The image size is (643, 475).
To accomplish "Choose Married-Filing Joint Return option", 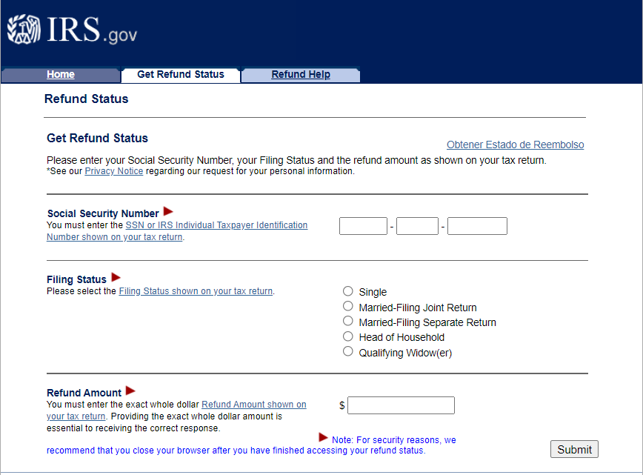I will coord(347,306).
